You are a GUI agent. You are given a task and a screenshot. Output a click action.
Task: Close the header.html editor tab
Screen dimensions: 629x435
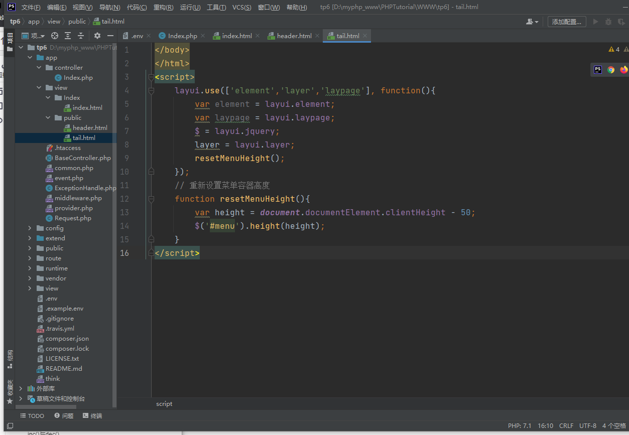pyautogui.click(x=317, y=36)
